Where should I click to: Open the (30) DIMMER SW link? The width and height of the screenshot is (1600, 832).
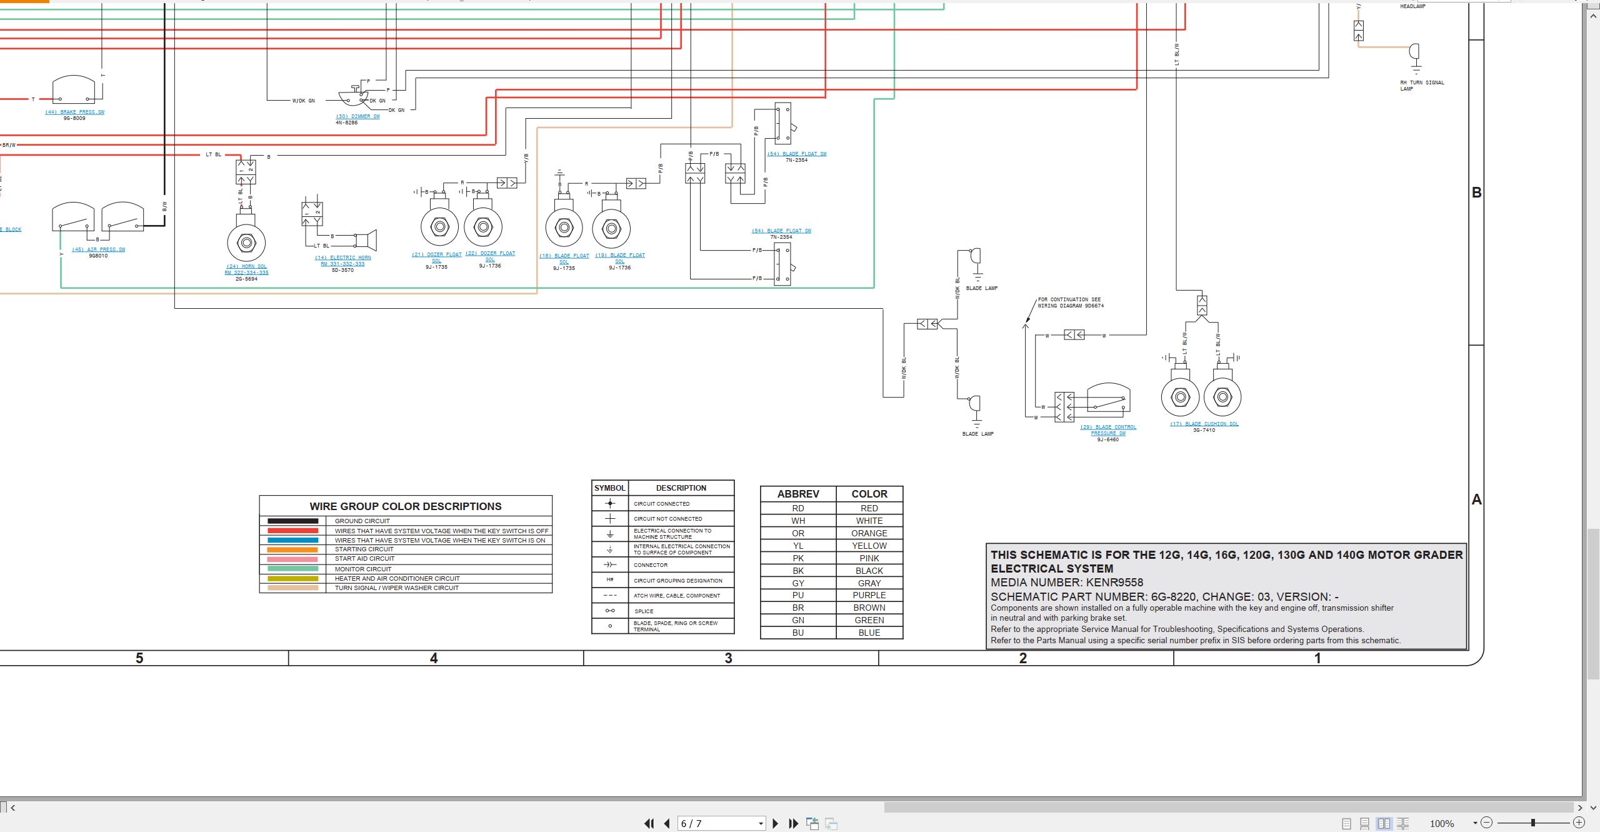(357, 116)
